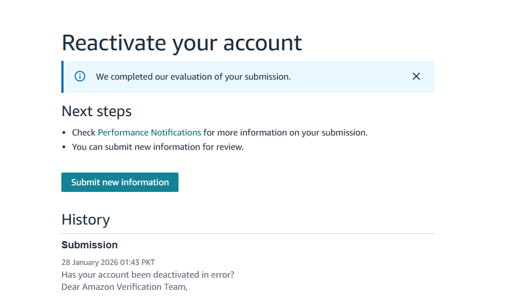Select the bold Submission entry title
The image size is (514, 297).
pos(90,245)
